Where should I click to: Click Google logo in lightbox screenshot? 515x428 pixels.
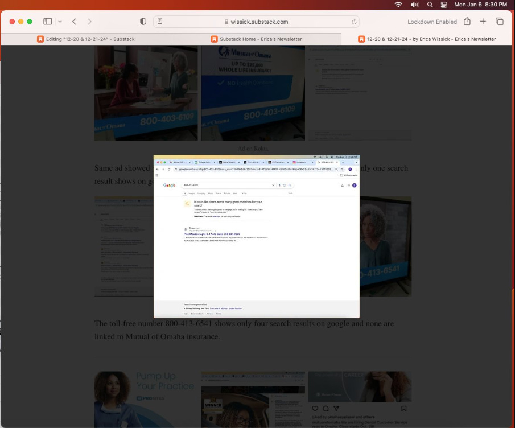(169, 186)
